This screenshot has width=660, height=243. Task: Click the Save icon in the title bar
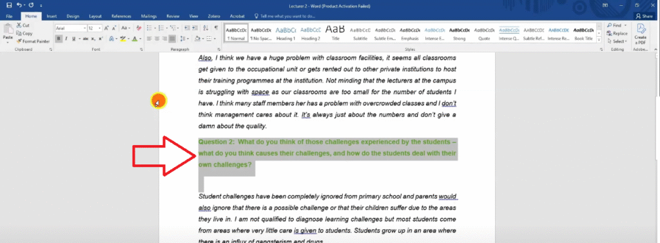(x=9, y=5)
